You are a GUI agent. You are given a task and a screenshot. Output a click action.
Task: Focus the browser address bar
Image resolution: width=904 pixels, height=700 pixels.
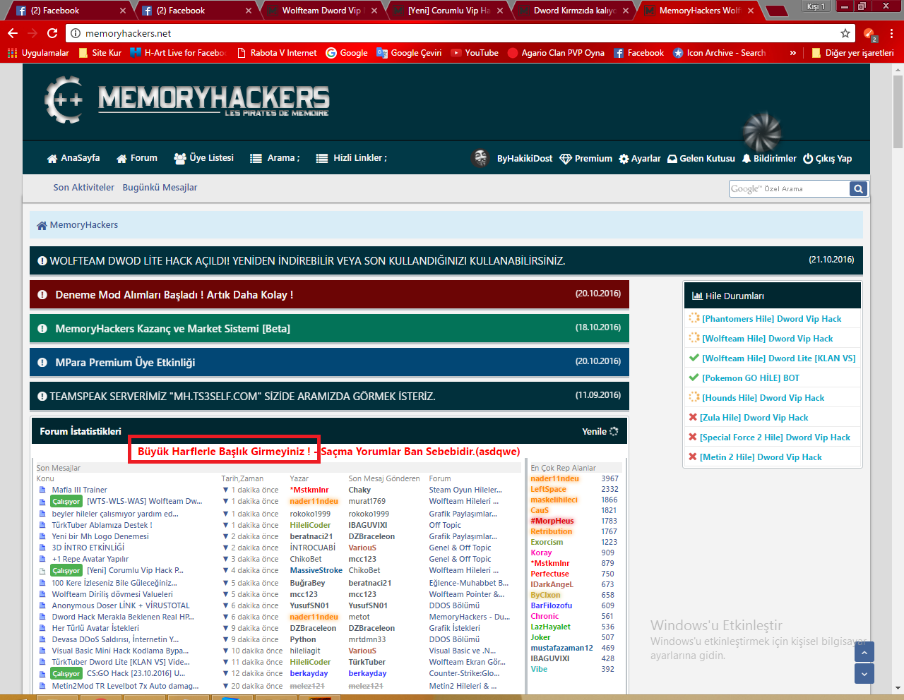click(459, 33)
